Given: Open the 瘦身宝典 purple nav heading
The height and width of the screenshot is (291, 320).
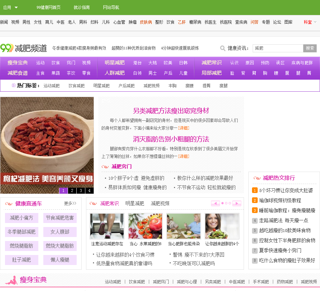Looking at the screenshot, I should pos(18,63).
